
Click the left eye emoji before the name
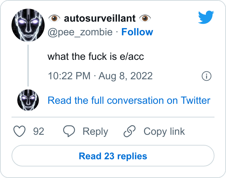pyautogui.click(x=54, y=18)
